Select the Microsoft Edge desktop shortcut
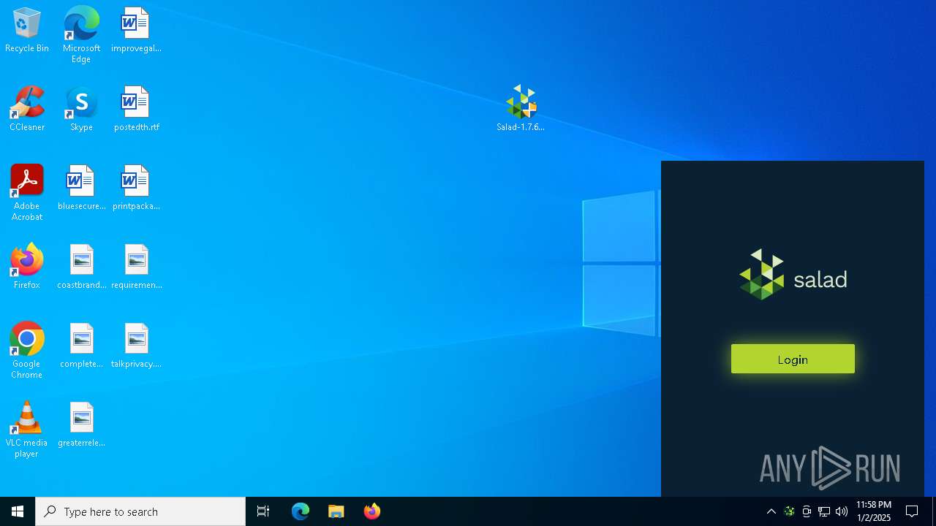The image size is (936, 526). click(x=81, y=34)
